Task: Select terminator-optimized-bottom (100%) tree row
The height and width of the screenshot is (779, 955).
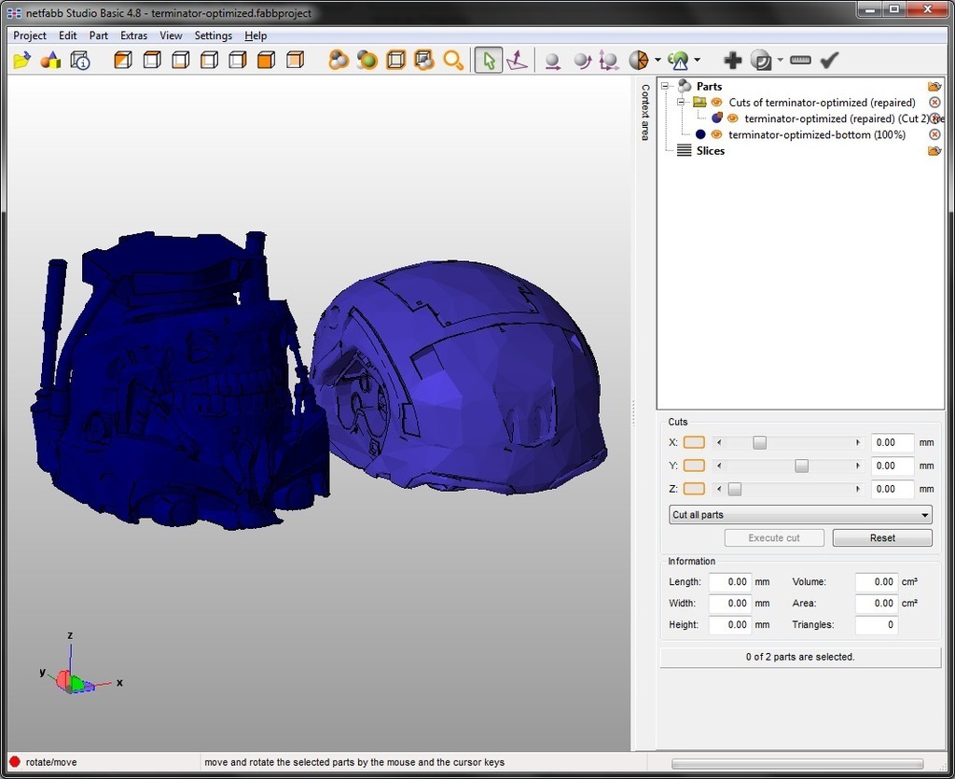Action: [x=817, y=134]
